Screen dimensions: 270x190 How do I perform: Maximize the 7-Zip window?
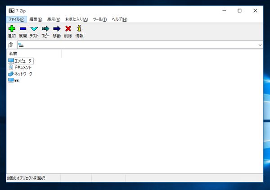[x=239, y=11]
